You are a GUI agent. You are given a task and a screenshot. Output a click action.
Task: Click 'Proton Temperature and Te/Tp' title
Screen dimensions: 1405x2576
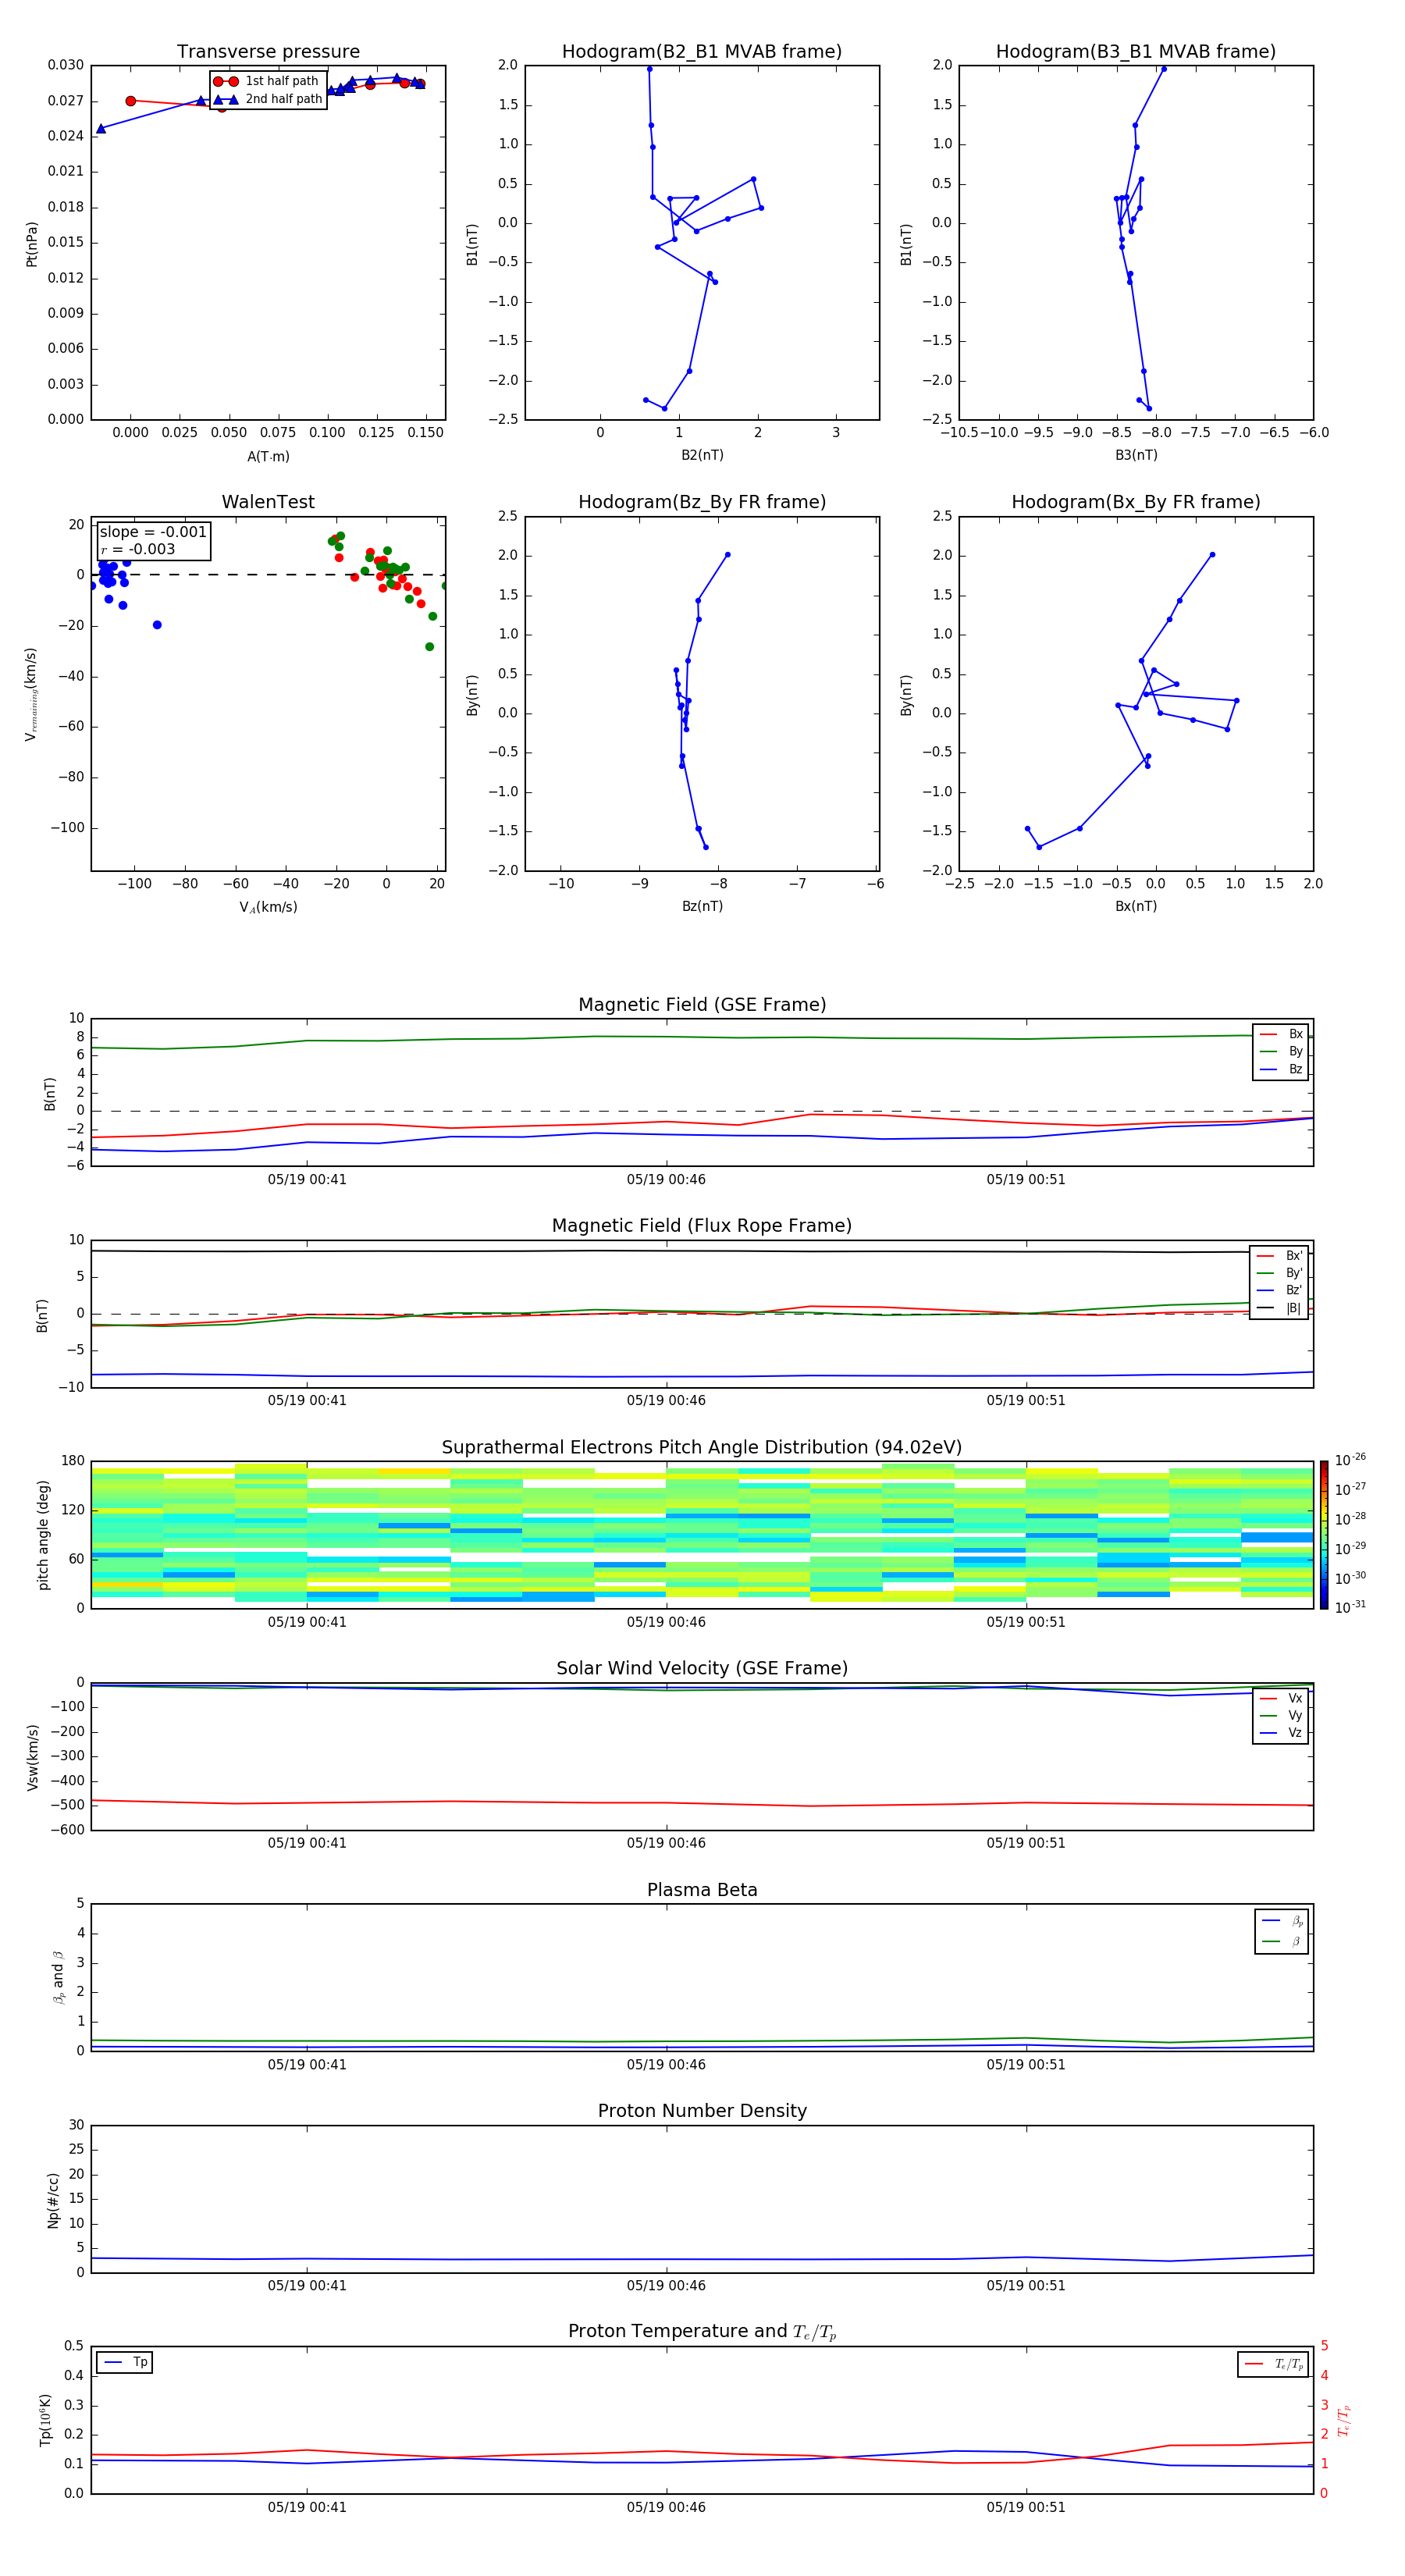pos(702,2332)
